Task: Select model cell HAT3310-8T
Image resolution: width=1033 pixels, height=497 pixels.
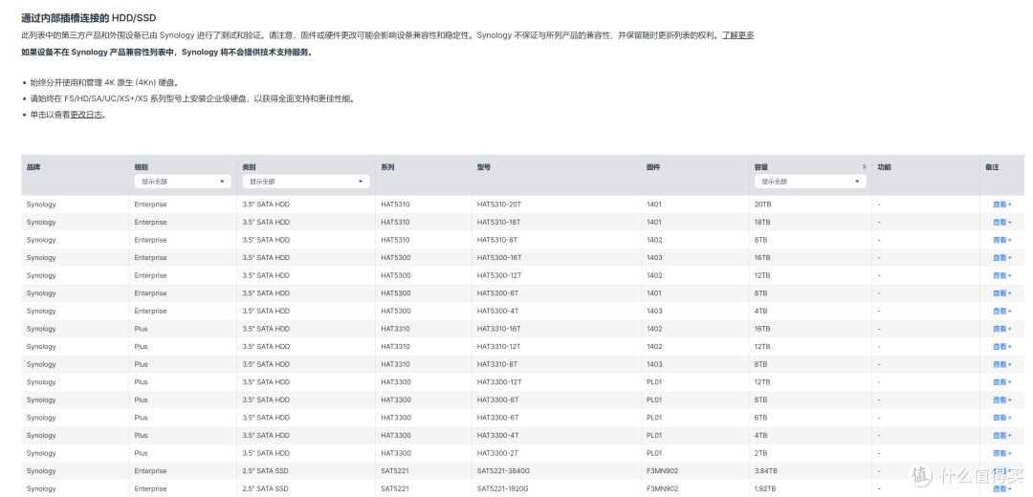Action: point(497,365)
